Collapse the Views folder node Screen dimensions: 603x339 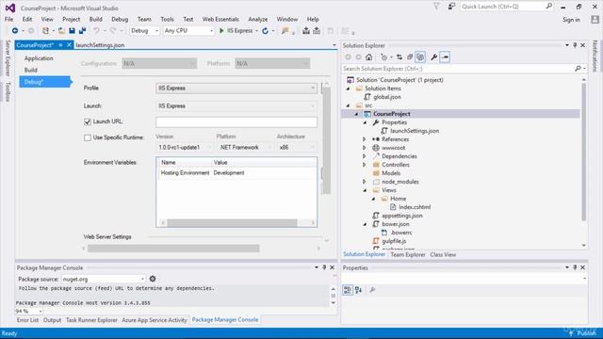pyautogui.click(x=365, y=190)
